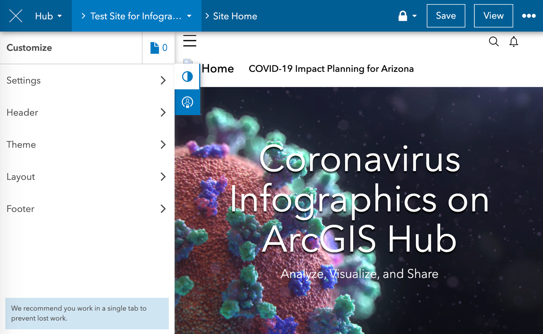
Task: Expand the Footer section
Action: 87,209
